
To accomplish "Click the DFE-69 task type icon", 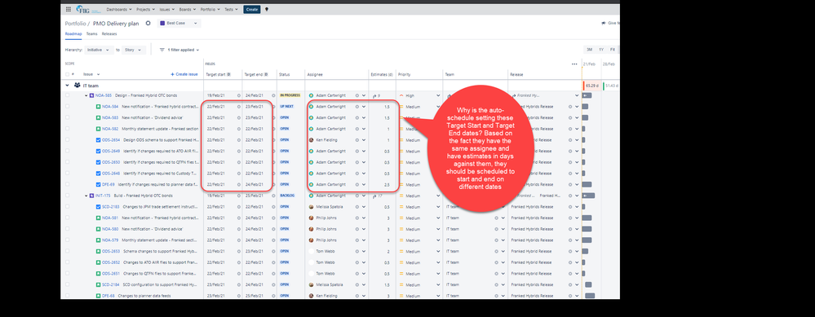I will click(x=98, y=184).
